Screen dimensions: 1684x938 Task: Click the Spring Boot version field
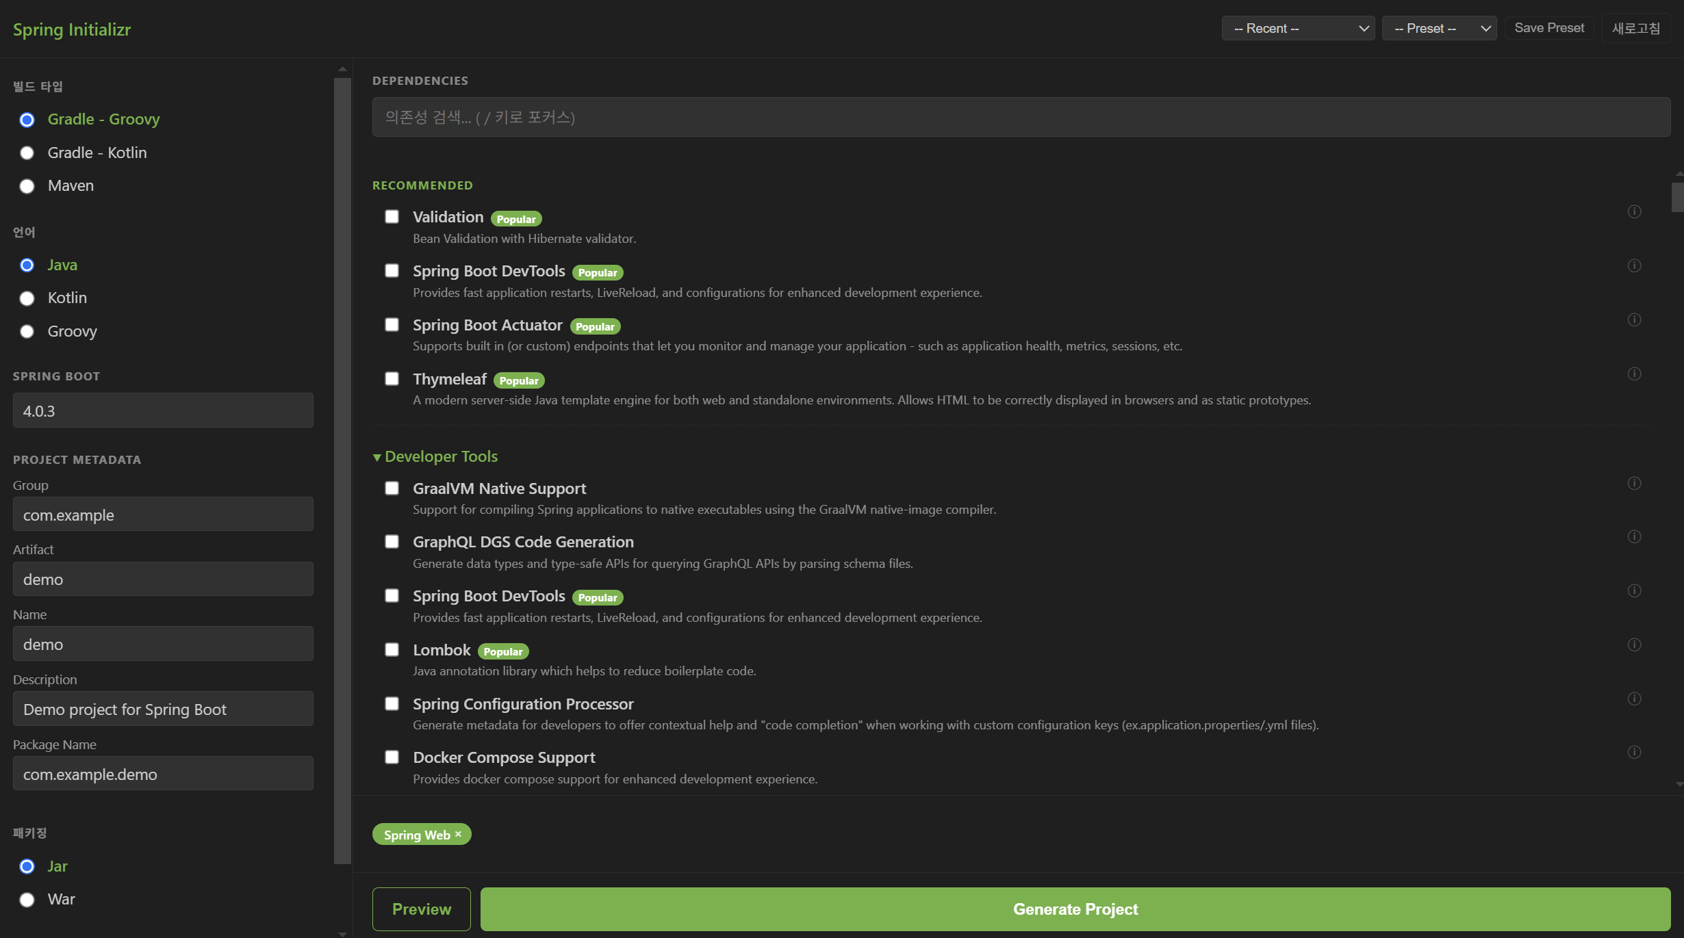163,411
